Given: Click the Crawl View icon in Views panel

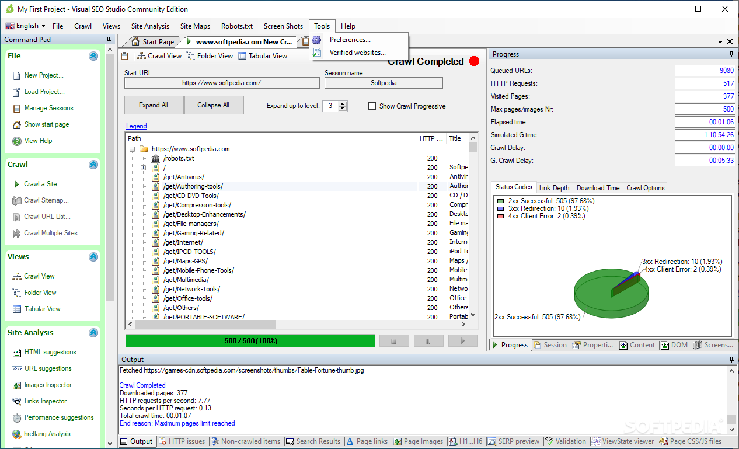Looking at the screenshot, I should (x=17, y=276).
